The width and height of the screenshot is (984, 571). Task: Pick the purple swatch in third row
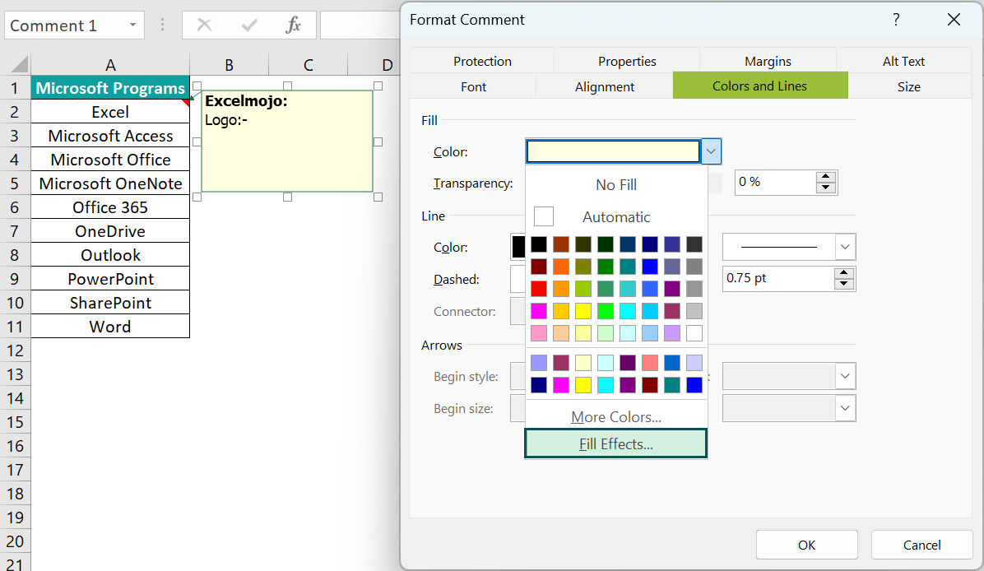point(672,289)
